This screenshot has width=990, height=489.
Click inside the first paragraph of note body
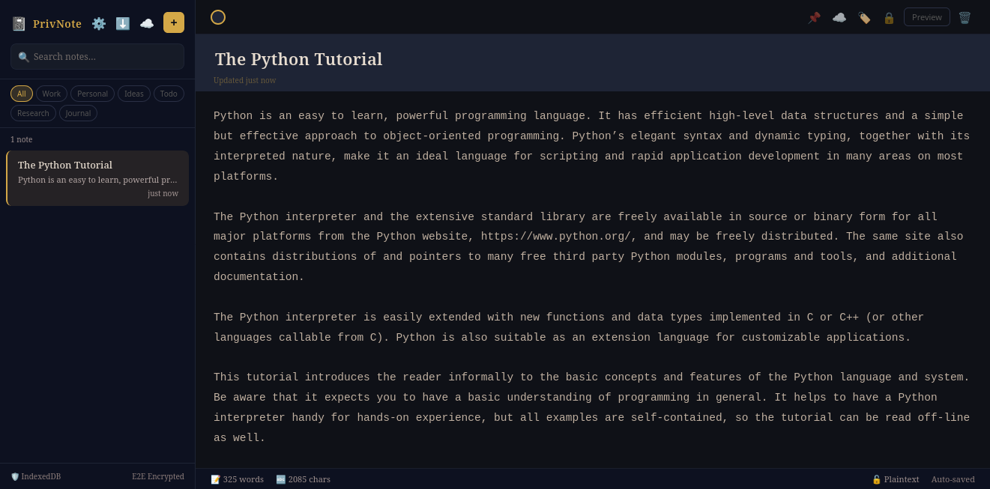point(592,146)
